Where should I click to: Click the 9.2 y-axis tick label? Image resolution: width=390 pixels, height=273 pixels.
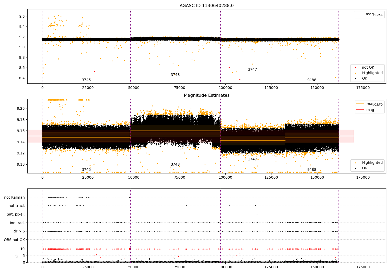coord(22,37)
